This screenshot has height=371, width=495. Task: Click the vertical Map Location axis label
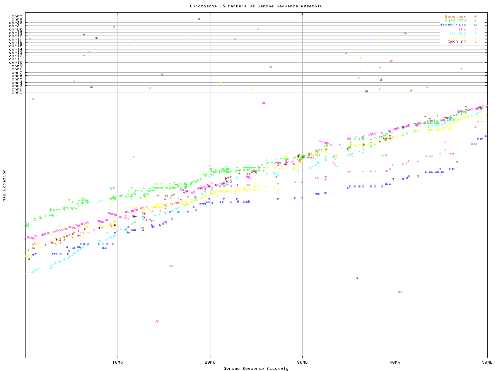(5, 185)
